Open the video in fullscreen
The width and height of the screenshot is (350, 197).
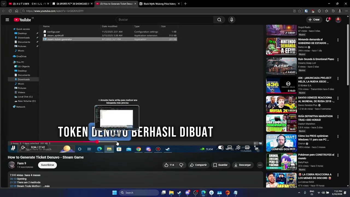[256, 147]
